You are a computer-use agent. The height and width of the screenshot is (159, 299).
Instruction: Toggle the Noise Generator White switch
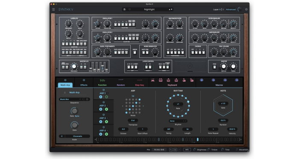144,52
